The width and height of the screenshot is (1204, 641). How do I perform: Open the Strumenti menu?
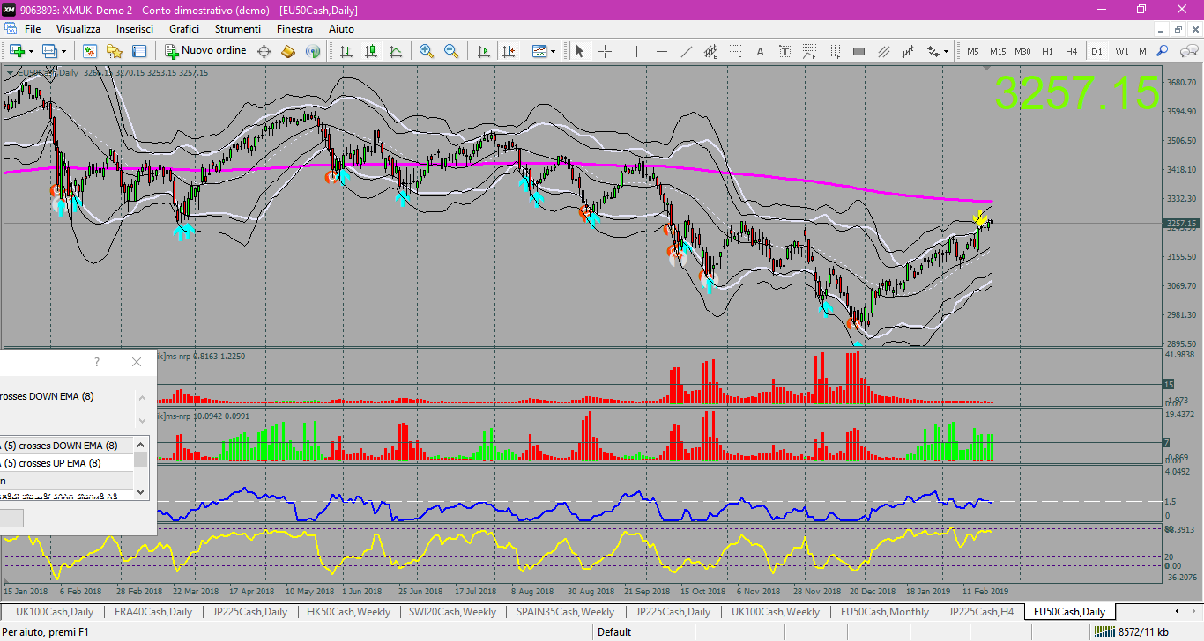pos(240,29)
